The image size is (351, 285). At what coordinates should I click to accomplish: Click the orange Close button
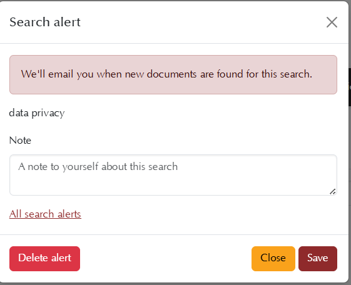[x=273, y=259]
